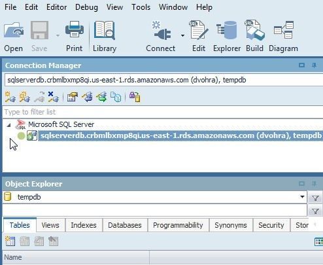The height and width of the screenshot is (265, 323).
Task: Open the Build query icon
Action: pyautogui.click(x=254, y=30)
